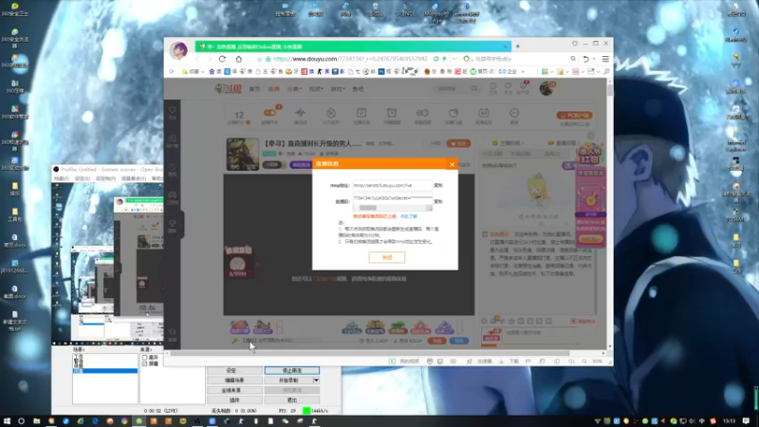
Task: Reload the page in the browser
Action: coord(222,59)
